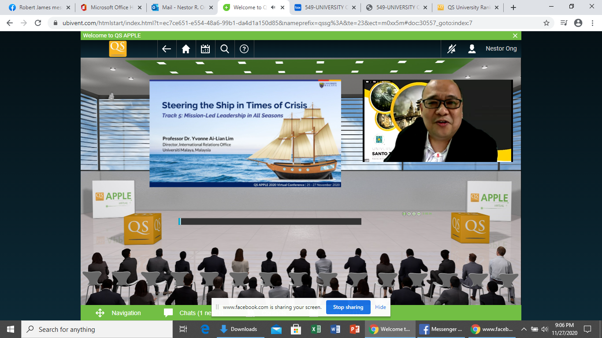Go back using the QS APPLE back arrow

click(x=167, y=49)
